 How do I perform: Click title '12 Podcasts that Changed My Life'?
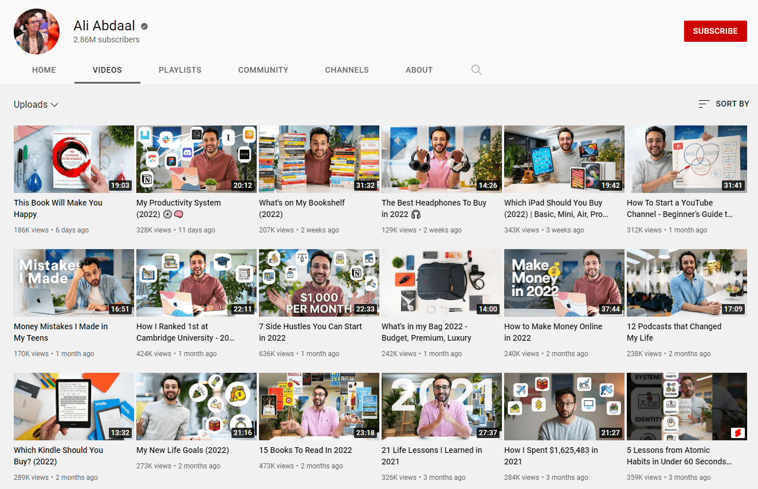point(674,332)
